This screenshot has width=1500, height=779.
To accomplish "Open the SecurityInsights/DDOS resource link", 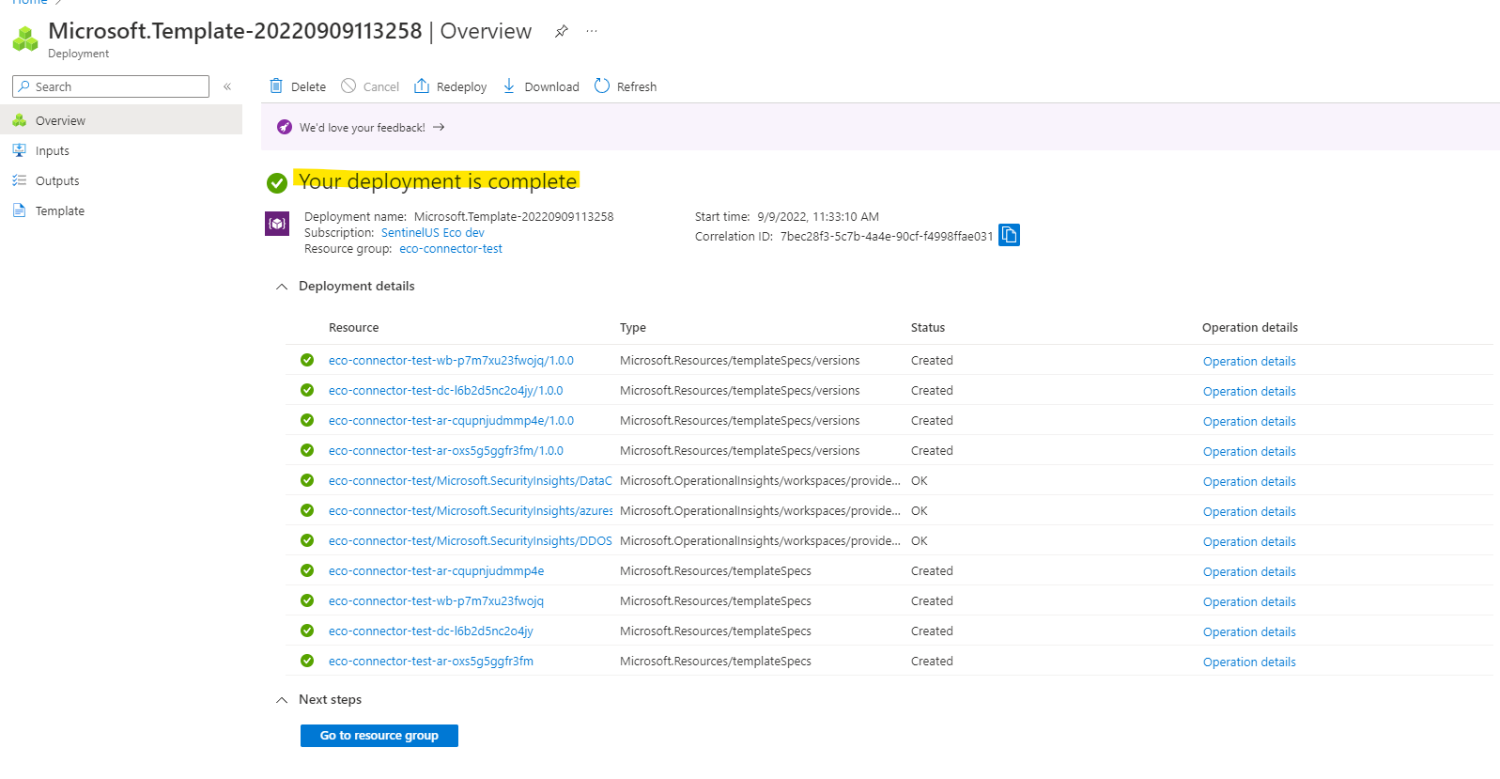I will pos(471,541).
